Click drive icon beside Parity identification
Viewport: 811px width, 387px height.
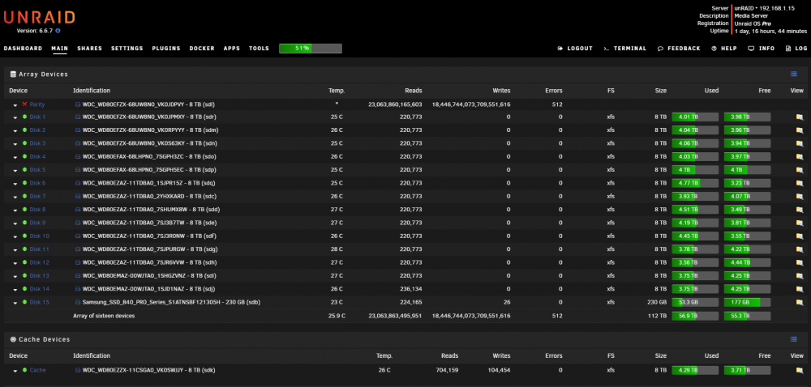pos(78,104)
